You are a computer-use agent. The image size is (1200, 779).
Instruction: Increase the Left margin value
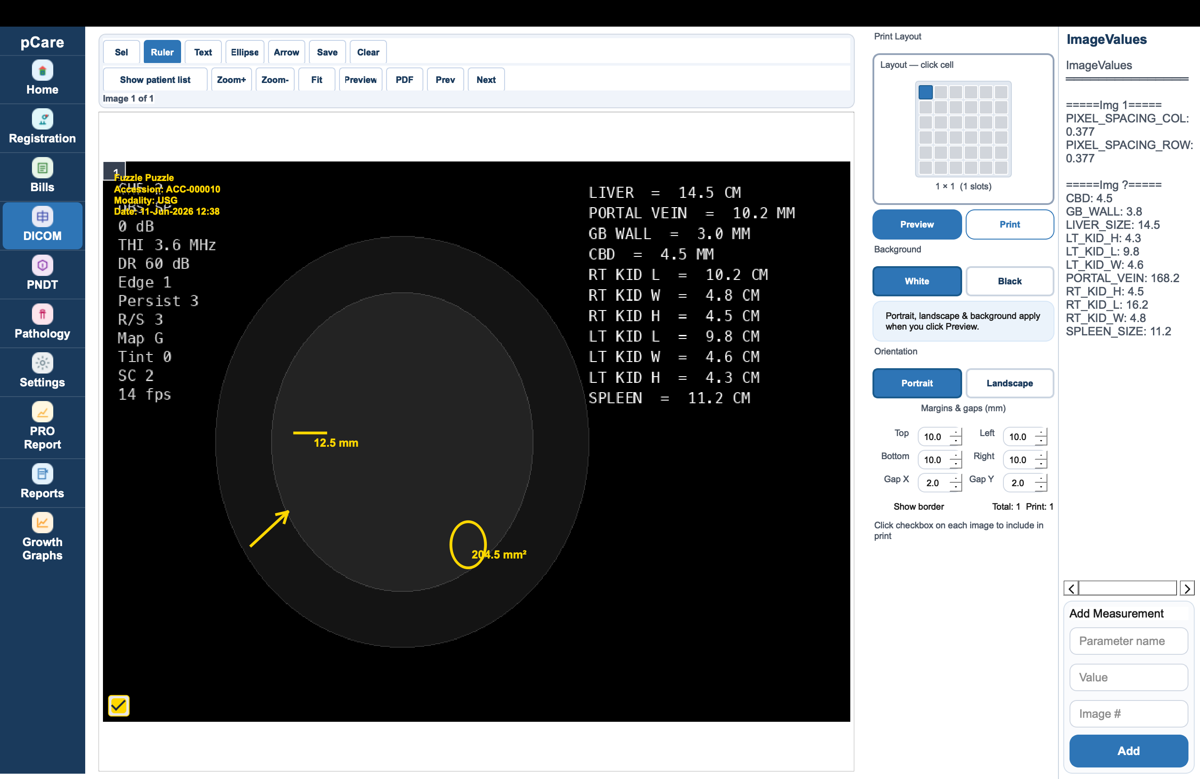point(1041,433)
